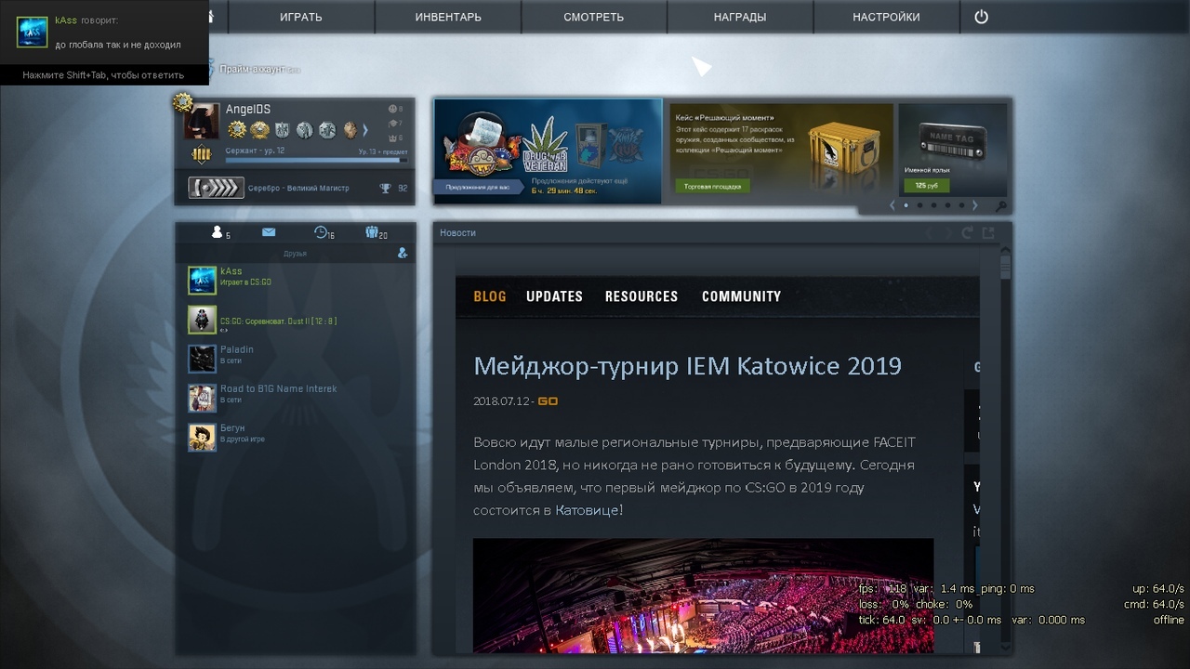Open the lobbies group icon
Viewport: 1190px width, 669px height.
tap(374, 232)
